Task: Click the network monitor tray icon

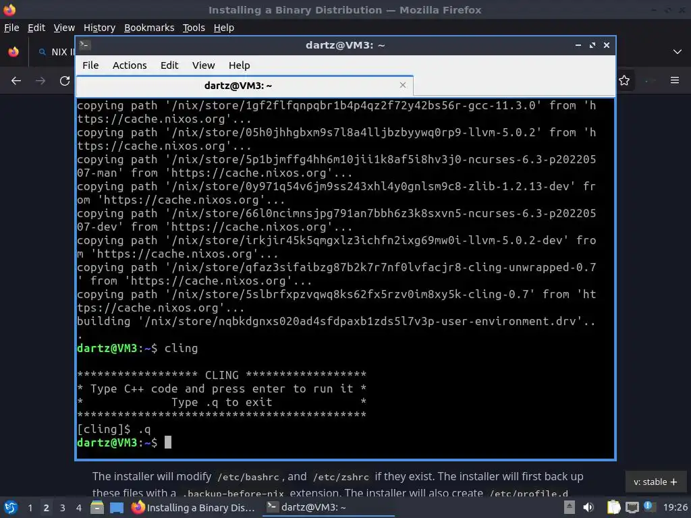Action: point(632,508)
